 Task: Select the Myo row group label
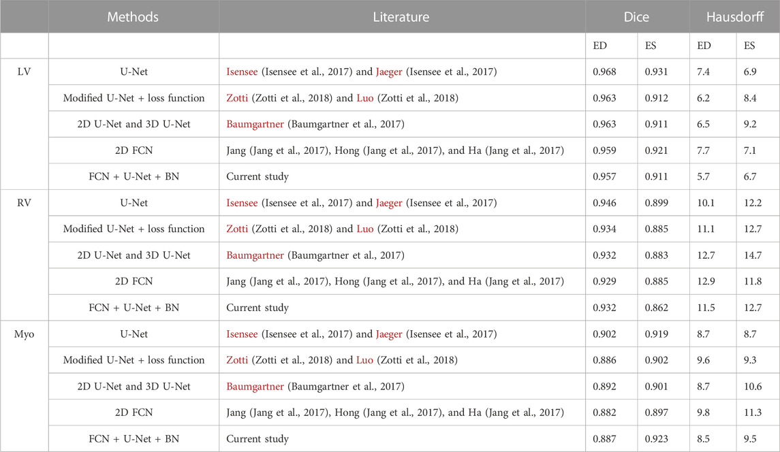[x=24, y=334]
